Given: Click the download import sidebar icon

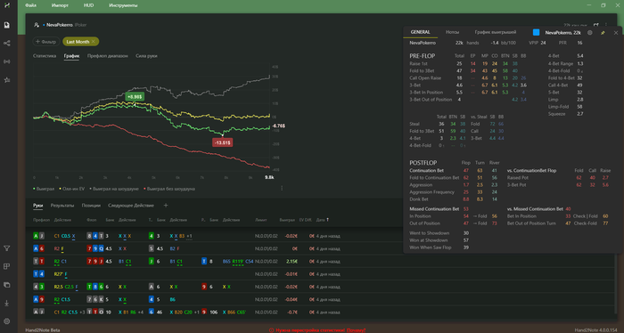Looking at the screenshot, I should coord(7,304).
